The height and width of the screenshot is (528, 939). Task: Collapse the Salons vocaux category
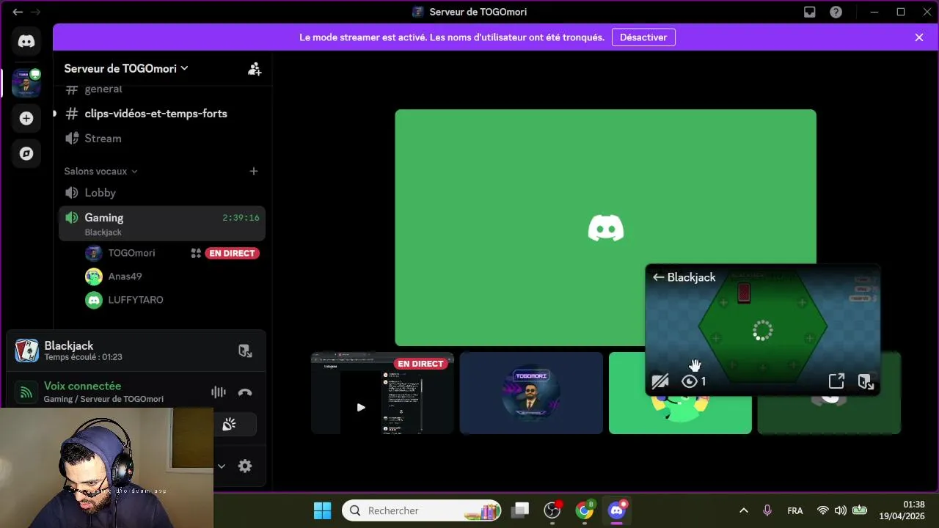(x=101, y=171)
